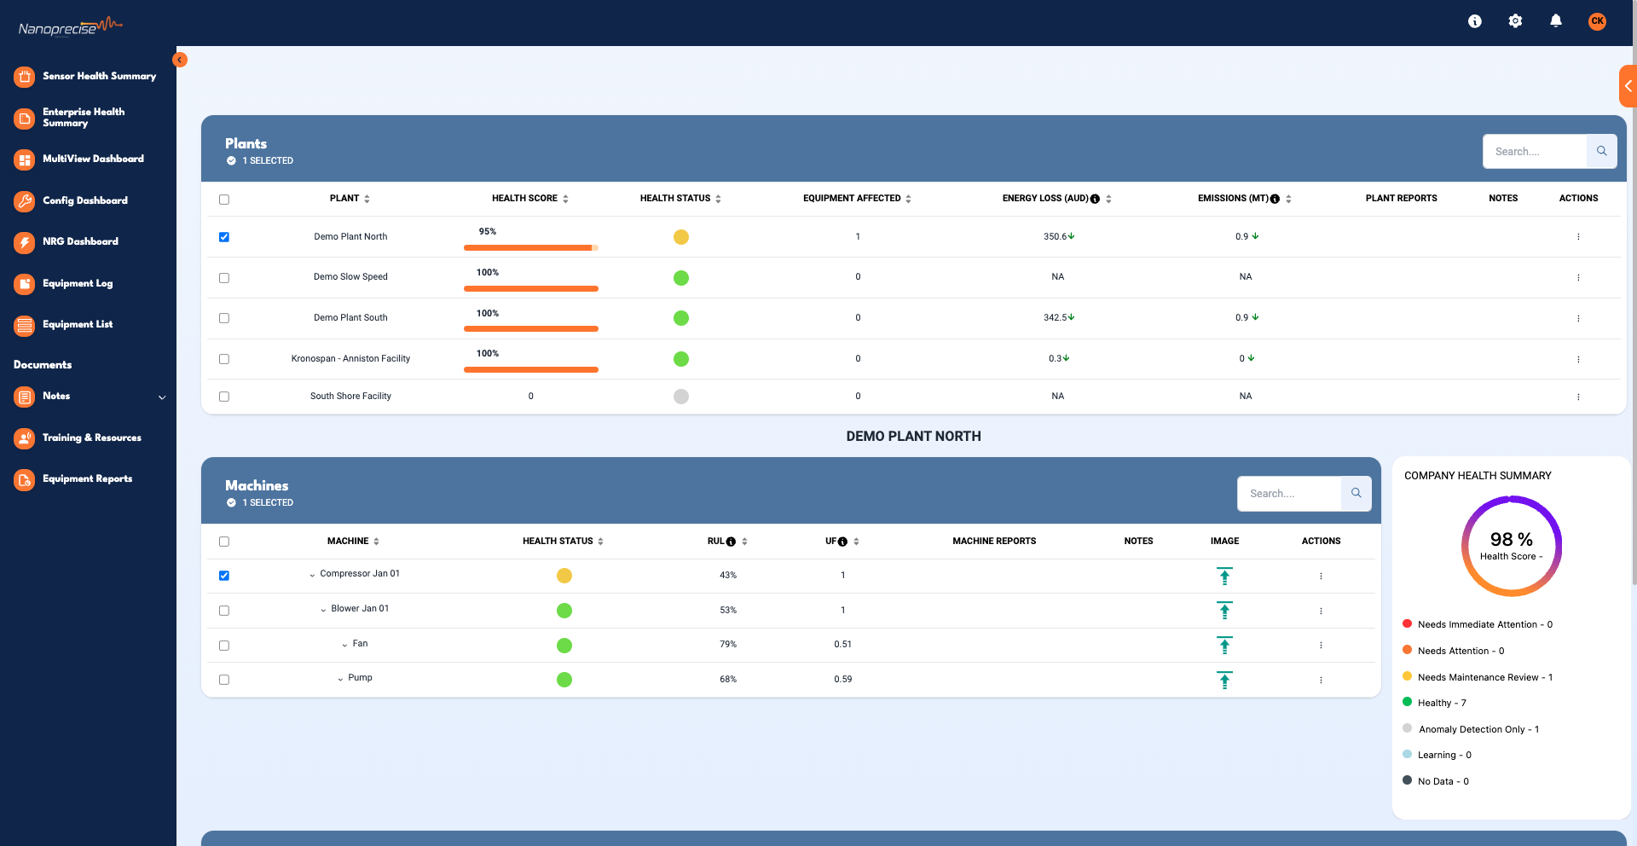Uncheck the Demo Plant North checkbox

(224, 237)
